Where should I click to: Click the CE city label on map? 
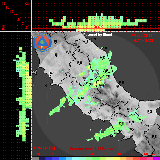click(121, 124)
